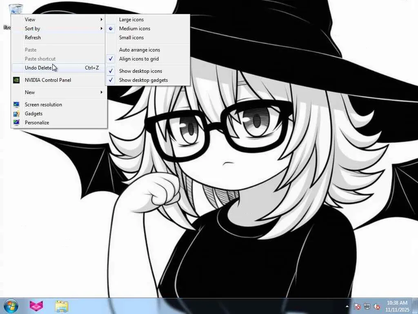Click the muted volume tray icon

coord(377,307)
